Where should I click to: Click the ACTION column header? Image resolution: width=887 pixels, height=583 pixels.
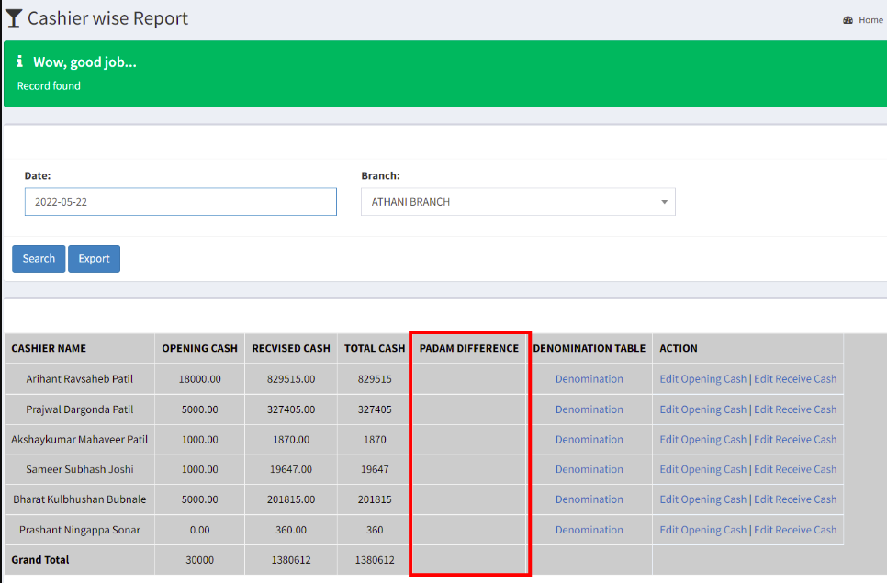tap(679, 348)
